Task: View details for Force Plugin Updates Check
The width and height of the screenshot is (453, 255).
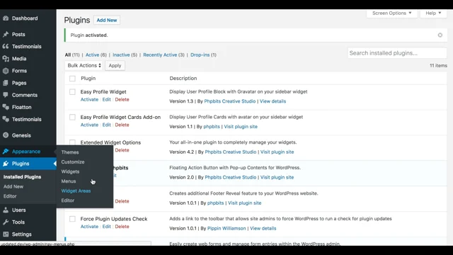Action: point(263,228)
